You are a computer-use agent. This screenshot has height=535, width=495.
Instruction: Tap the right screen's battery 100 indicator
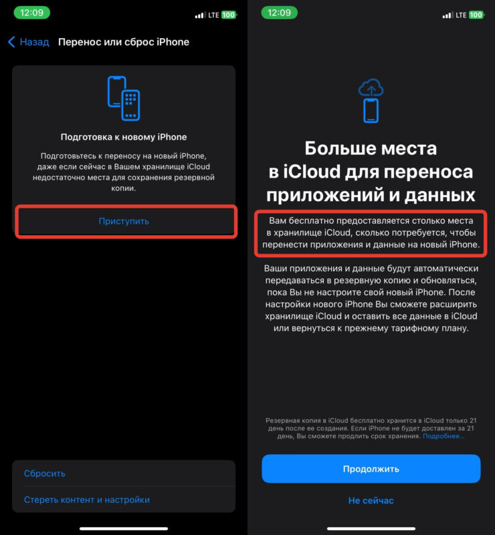pos(476,15)
